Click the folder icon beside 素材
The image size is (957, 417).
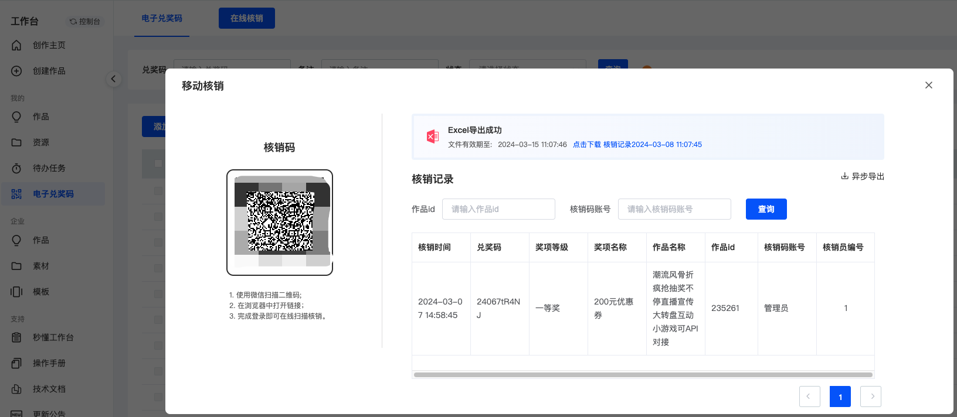click(16, 266)
